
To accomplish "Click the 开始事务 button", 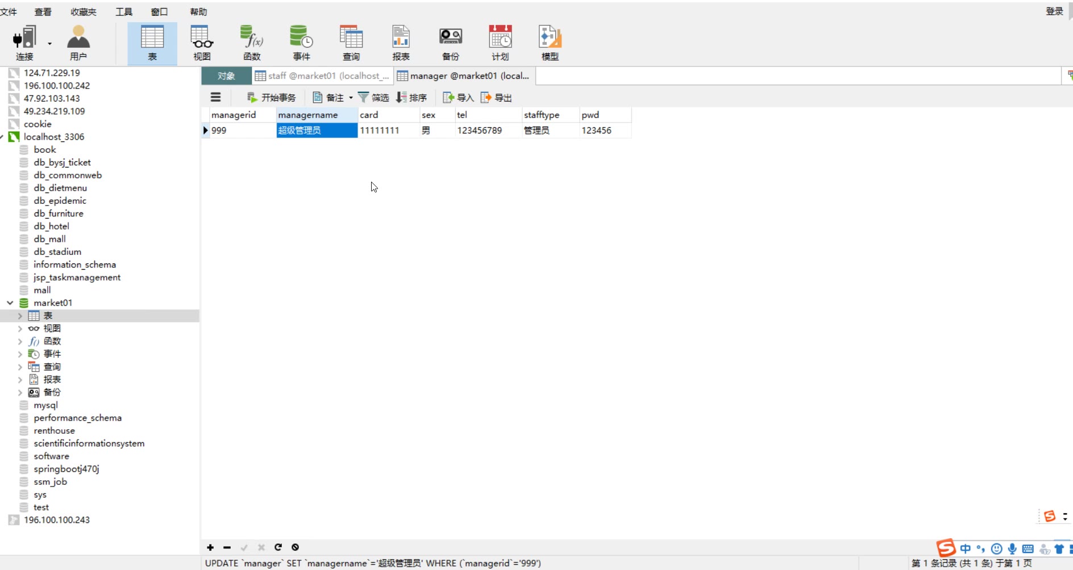I will click(272, 98).
